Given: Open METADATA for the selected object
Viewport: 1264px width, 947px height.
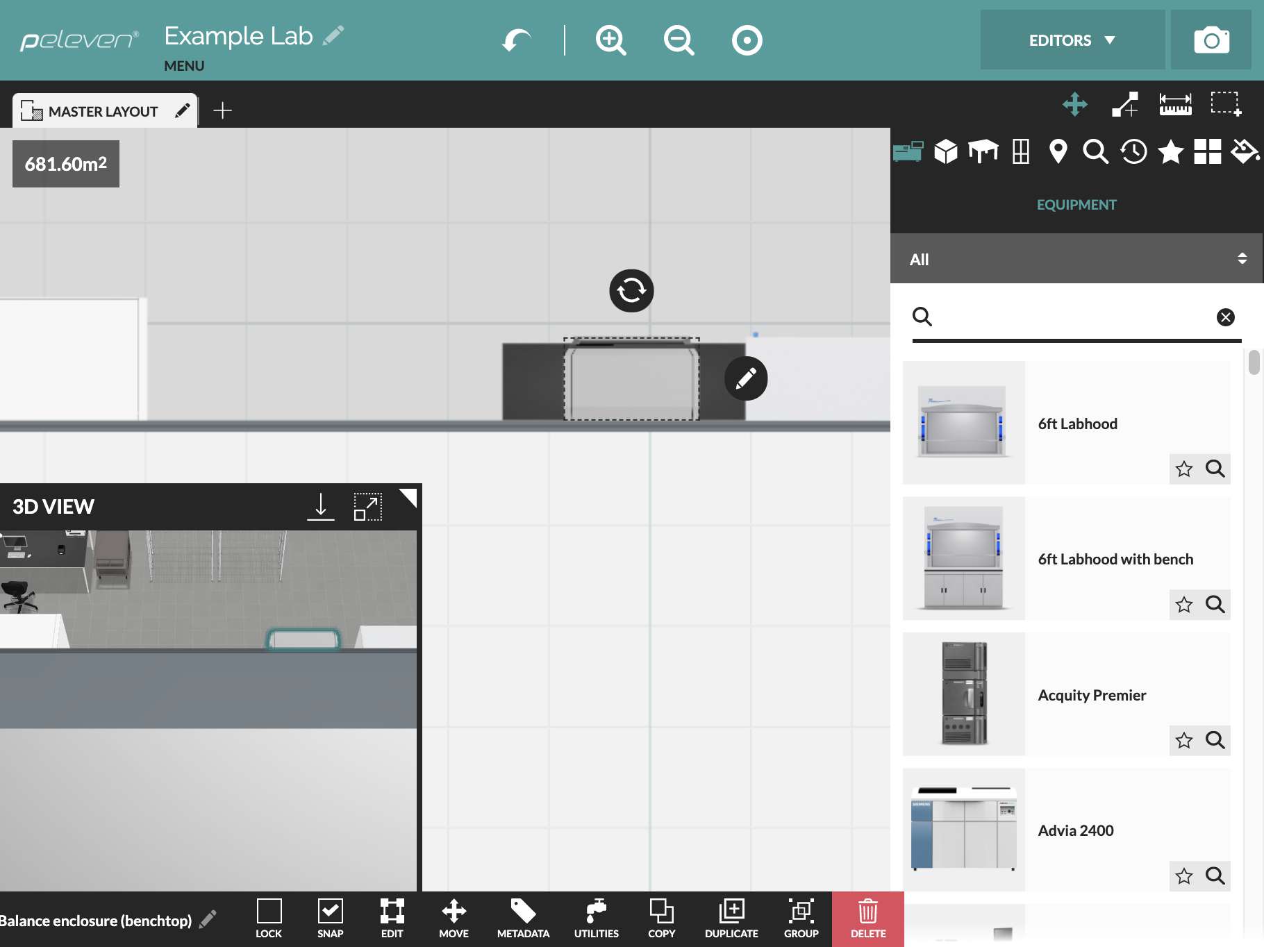Looking at the screenshot, I should 523,918.
